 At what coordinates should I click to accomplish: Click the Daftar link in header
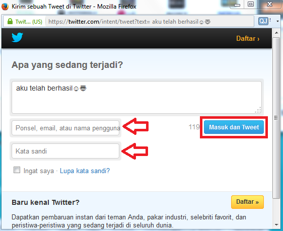click(x=248, y=38)
